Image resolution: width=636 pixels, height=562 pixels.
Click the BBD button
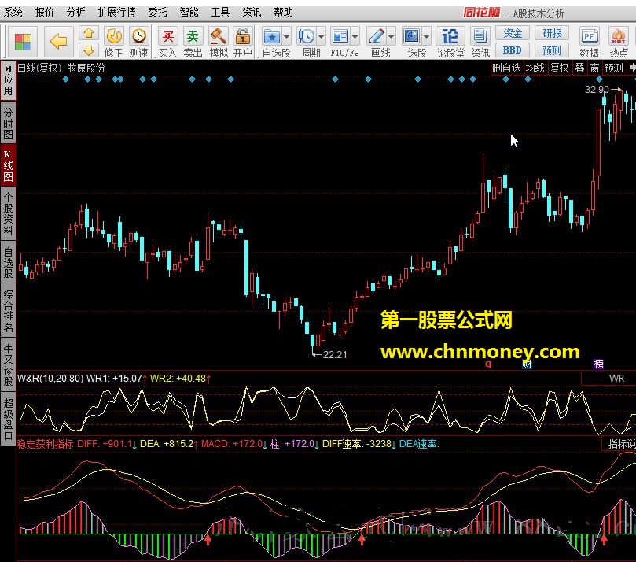(x=513, y=50)
